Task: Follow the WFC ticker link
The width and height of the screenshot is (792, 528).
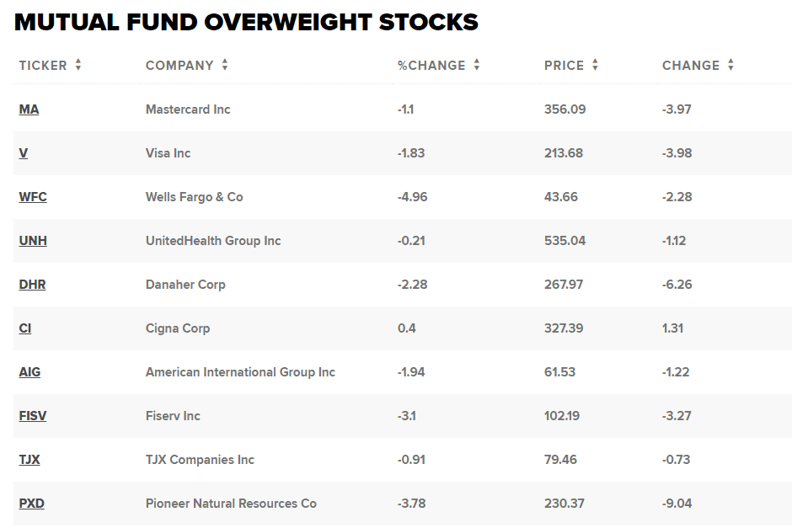Action: pyautogui.click(x=33, y=197)
